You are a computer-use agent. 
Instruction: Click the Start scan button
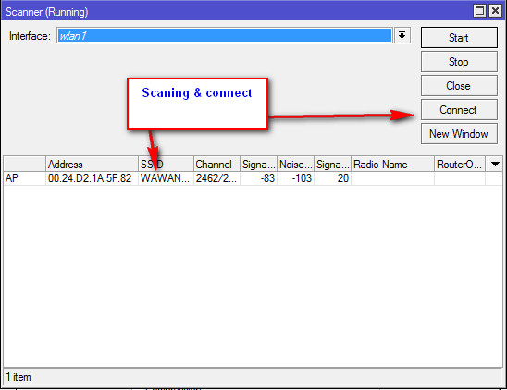(x=459, y=38)
